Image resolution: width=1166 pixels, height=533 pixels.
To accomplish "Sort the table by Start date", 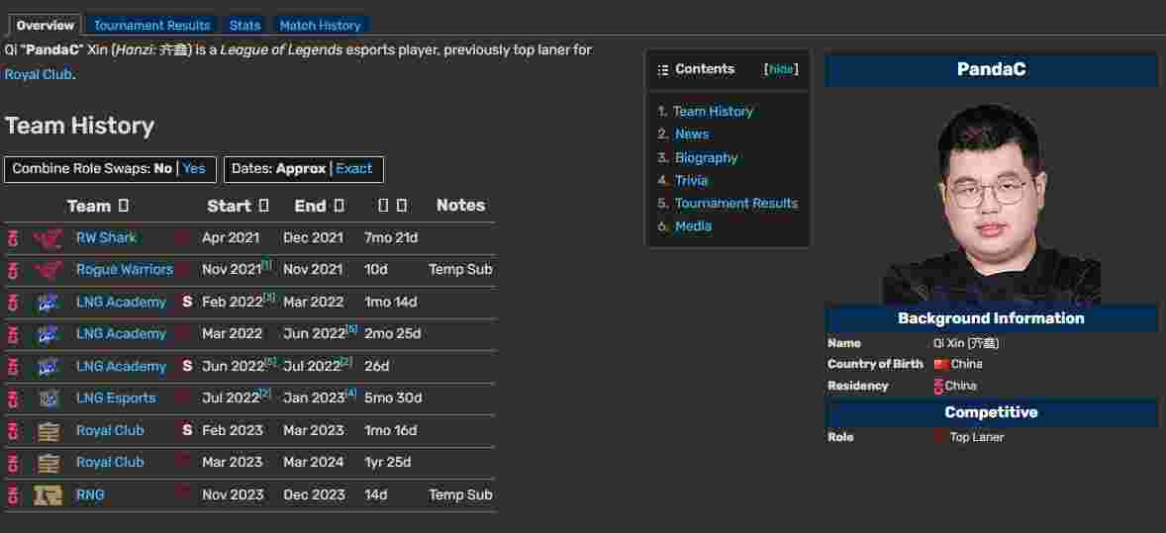I will point(263,206).
